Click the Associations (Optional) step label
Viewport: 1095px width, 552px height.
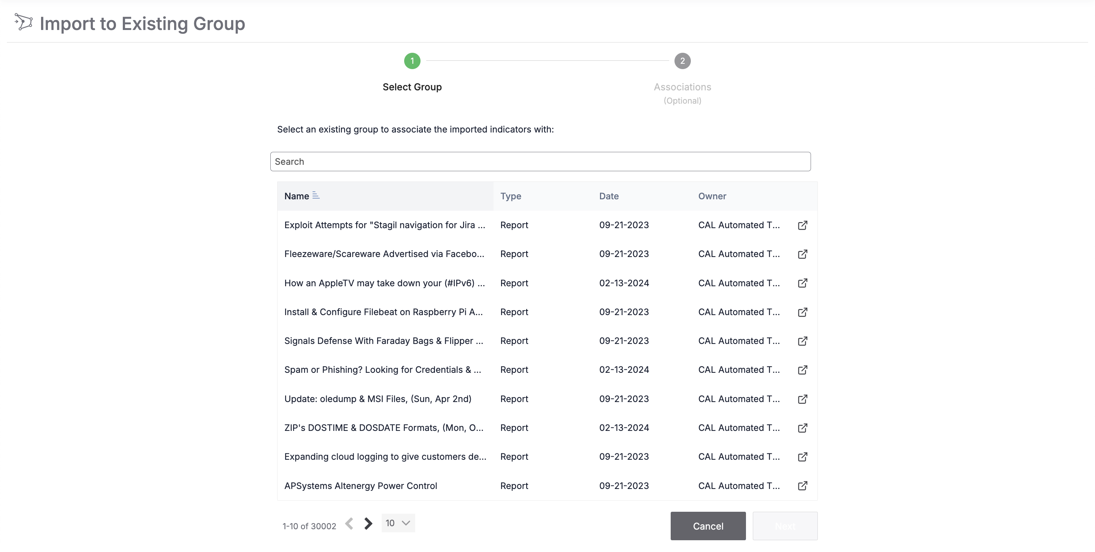coord(682,93)
